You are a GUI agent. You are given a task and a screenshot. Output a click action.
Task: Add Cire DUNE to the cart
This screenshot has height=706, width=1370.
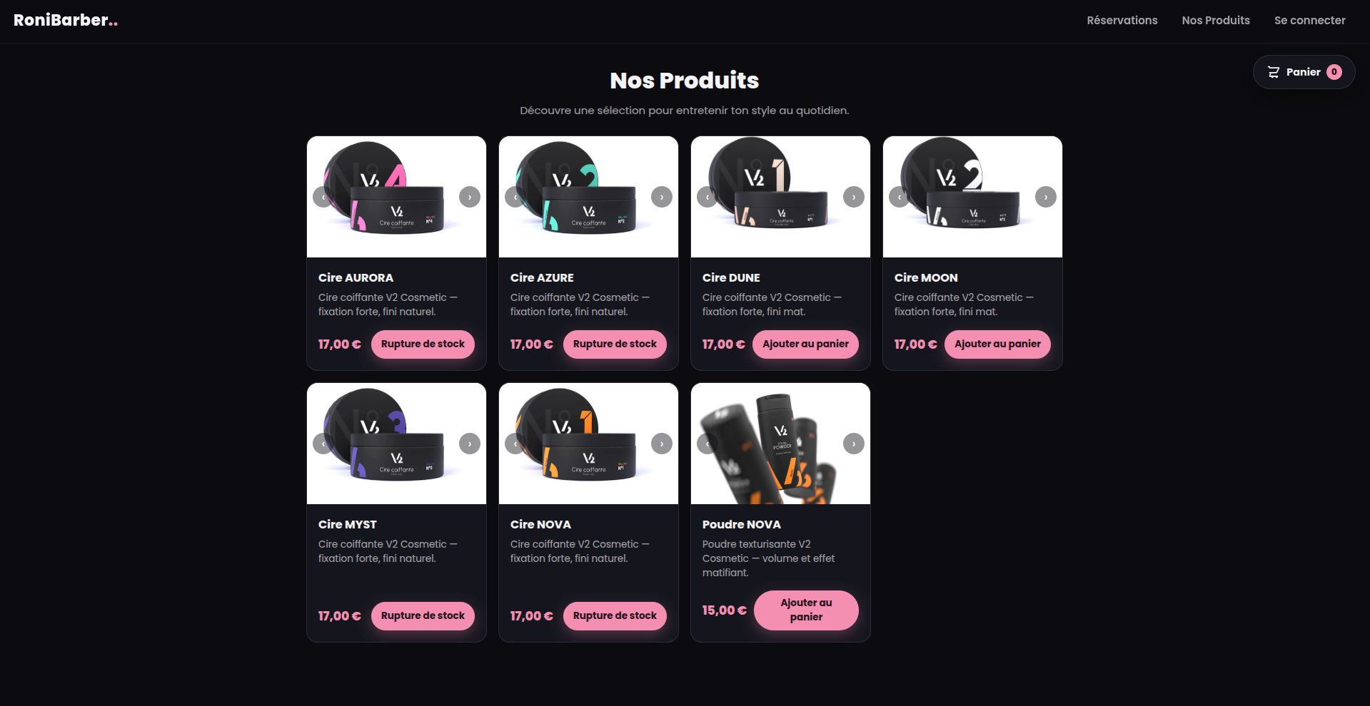point(805,344)
